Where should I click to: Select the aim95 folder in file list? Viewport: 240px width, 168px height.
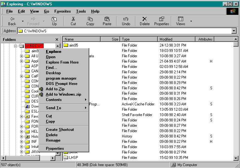coord(74,45)
